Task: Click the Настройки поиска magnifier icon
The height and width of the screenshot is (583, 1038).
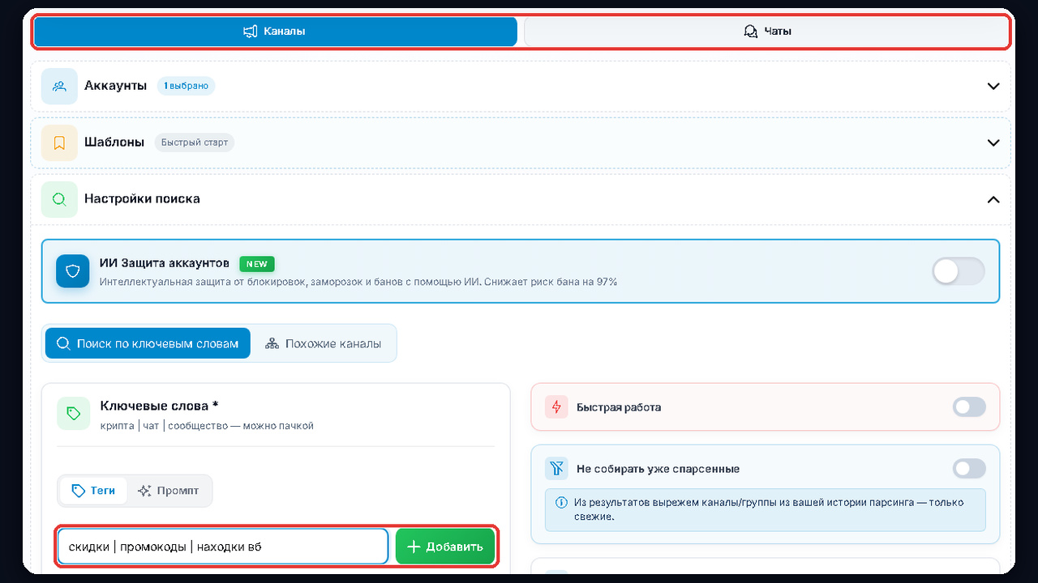Action: (59, 199)
